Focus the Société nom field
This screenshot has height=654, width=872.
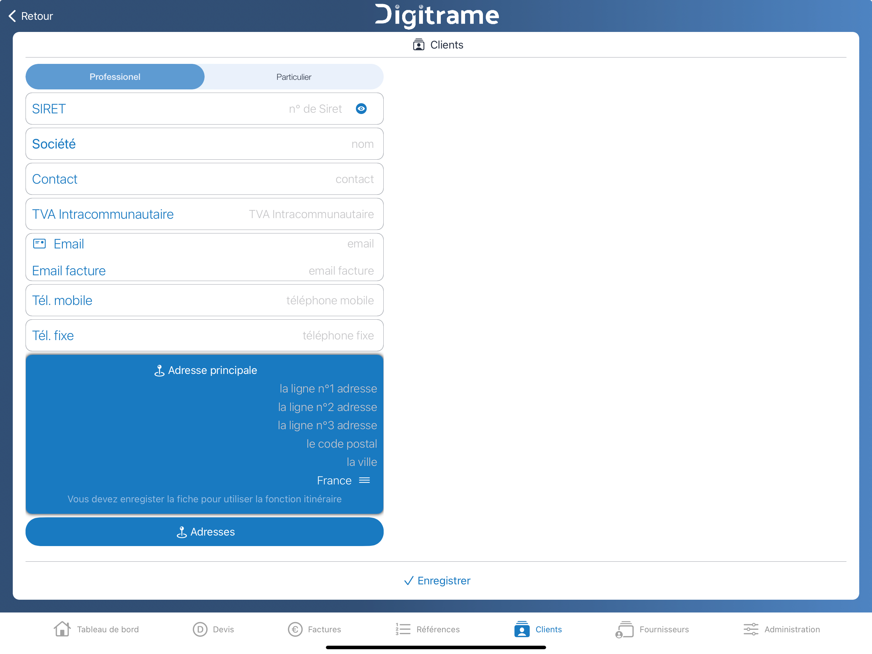pos(204,144)
